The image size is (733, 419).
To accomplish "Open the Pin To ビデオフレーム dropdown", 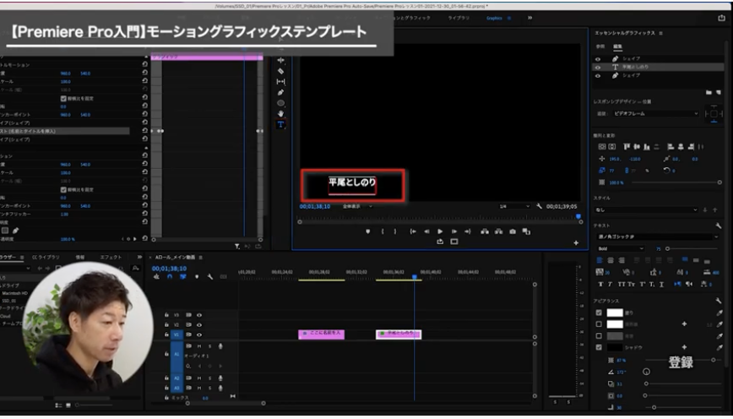I will (x=654, y=114).
